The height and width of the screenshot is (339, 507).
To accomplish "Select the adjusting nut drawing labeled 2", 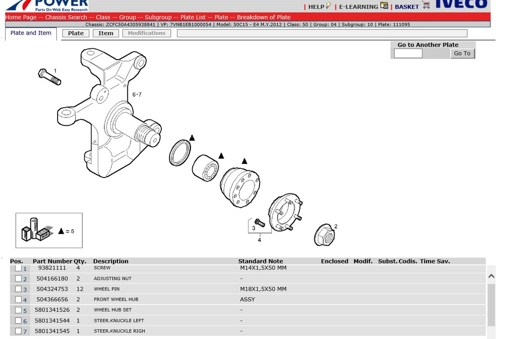I will [324, 235].
